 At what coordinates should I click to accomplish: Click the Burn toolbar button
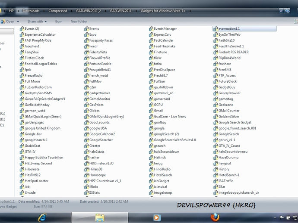click(x=59, y=22)
